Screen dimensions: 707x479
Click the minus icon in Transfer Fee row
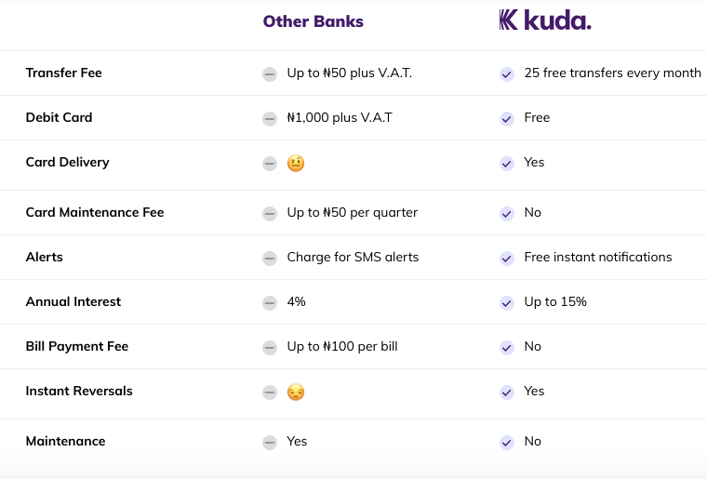pos(270,73)
